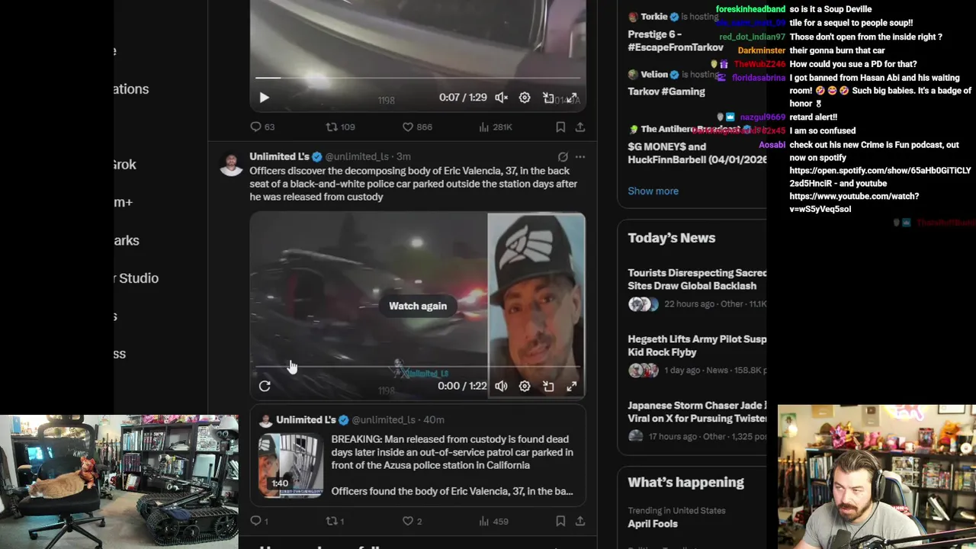Viewport: 976px width, 549px height.
Task: Seek the Eric Valencia video progress bar
Action: click(418, 367)
